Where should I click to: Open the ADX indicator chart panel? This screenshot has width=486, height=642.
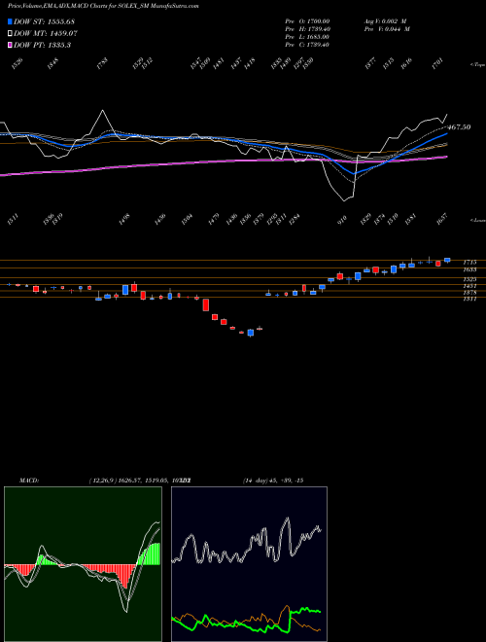pyautogui.click(x=249, y=564)
